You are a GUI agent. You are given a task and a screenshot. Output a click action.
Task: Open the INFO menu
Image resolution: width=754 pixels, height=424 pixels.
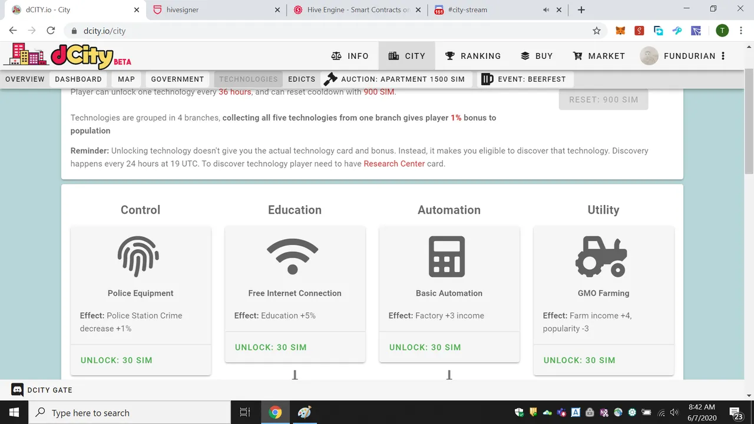click(350, 56)
